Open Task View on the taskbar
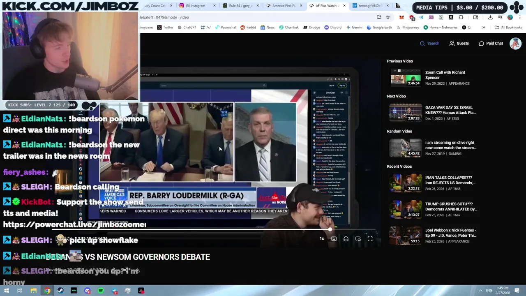Image resolution: width=526 pixels, height=296 pixels. [x=19, y=291]
